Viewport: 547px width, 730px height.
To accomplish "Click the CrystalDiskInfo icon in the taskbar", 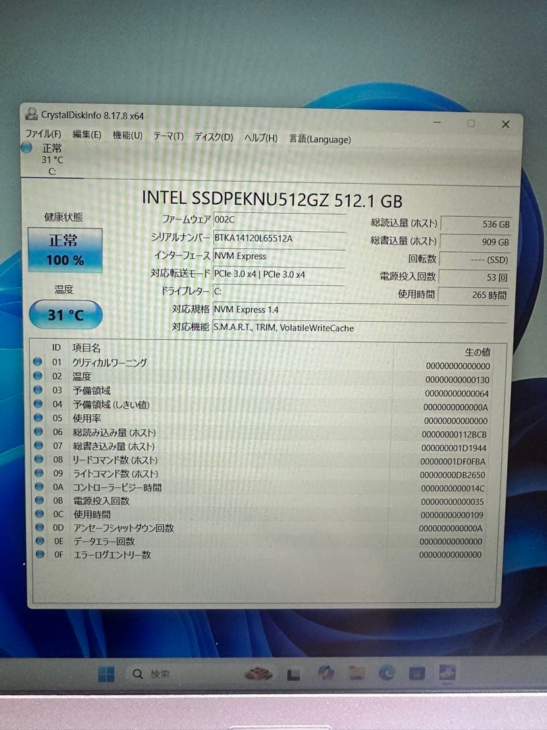I will tap(447, 673).
